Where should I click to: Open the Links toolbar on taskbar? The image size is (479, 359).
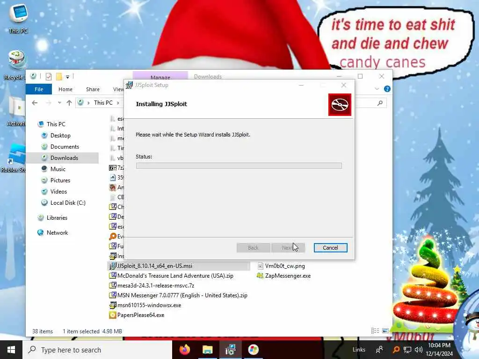(x=359, y=350)
